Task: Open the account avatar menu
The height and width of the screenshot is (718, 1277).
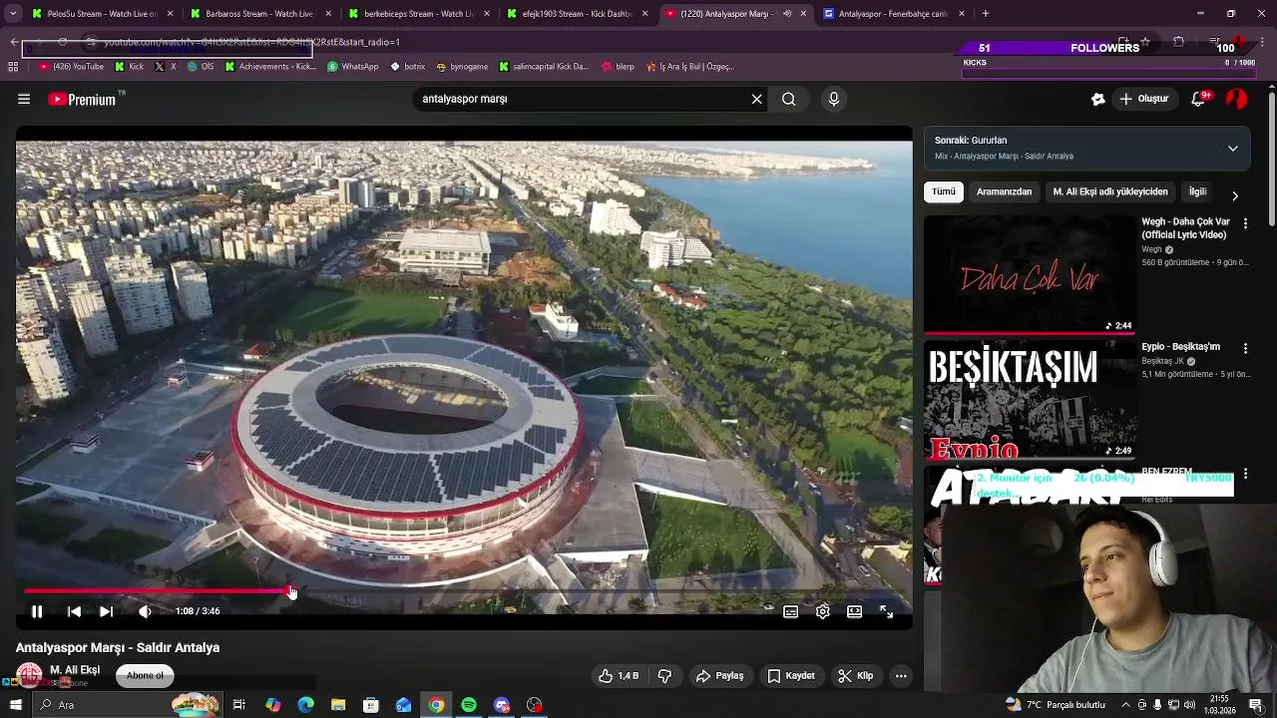Action: click(1236, 99)
